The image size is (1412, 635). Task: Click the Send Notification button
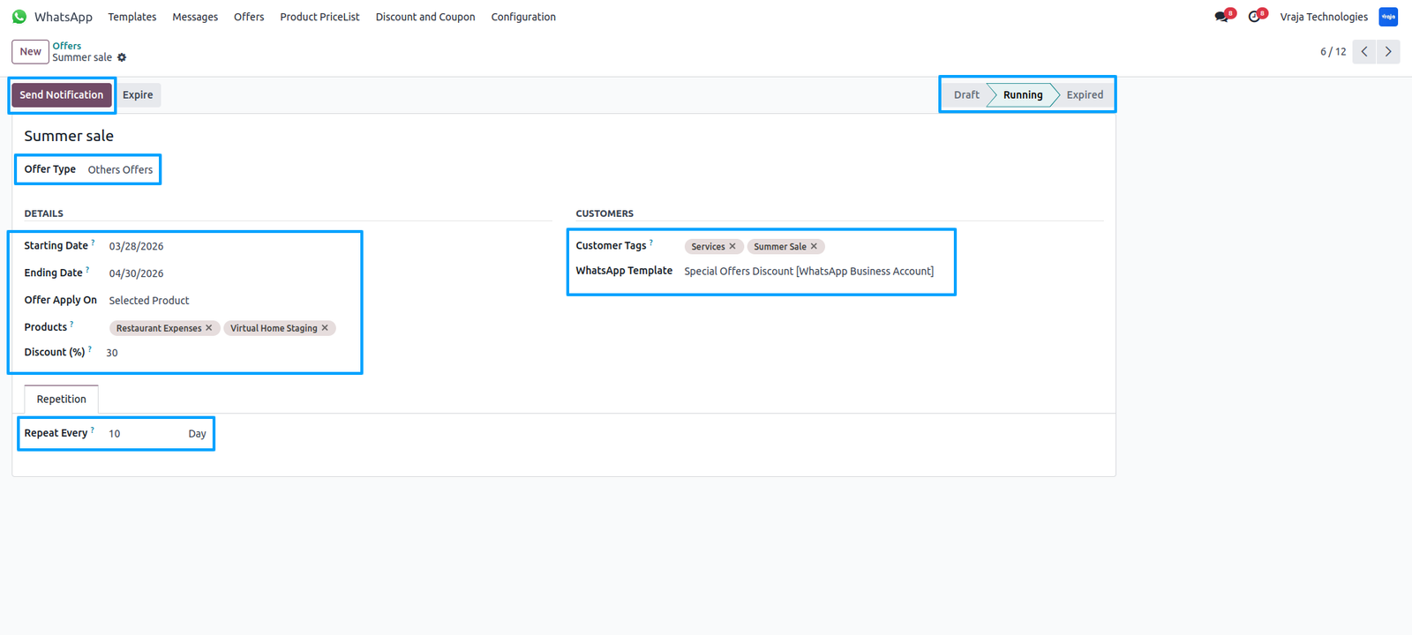[x=62, y=95]
